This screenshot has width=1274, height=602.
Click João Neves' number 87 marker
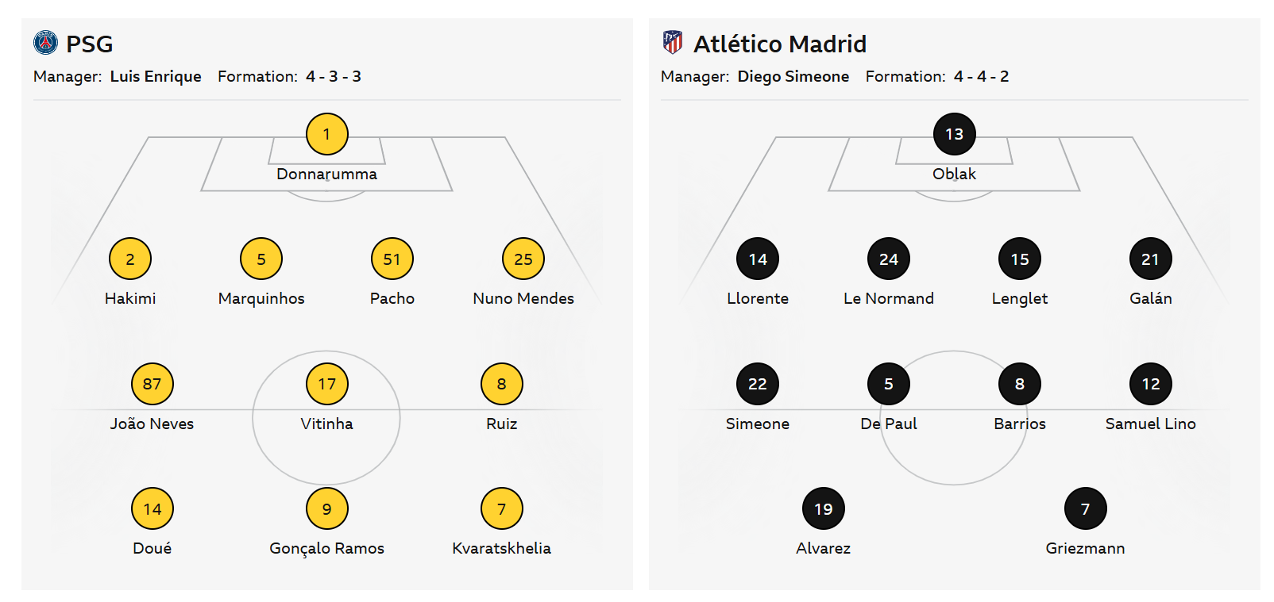click(152, 384)
